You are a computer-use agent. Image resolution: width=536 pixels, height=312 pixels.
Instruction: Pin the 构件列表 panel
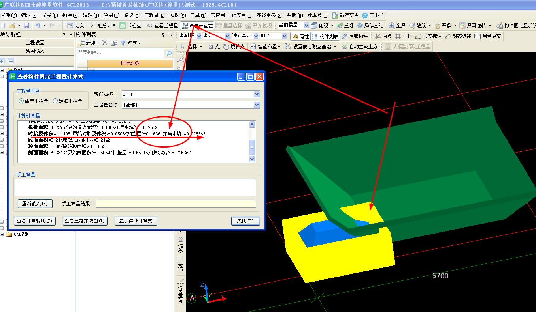(163, 35)
